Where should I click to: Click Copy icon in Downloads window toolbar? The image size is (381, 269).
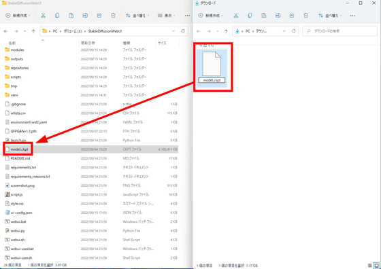250,16
